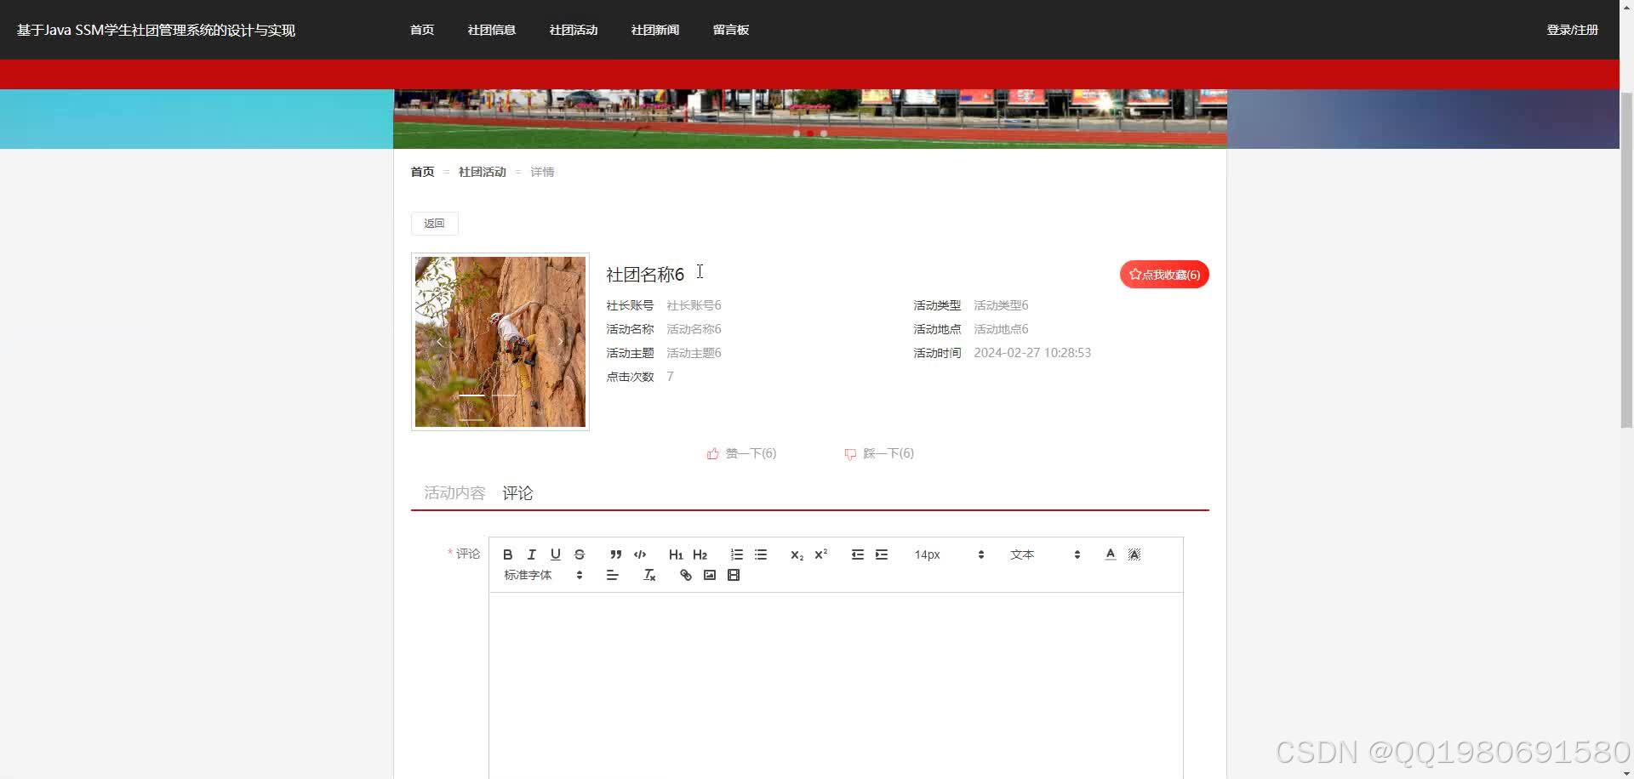Click the site title in header
Screen dimensions: 1634x779
point(156,30)
